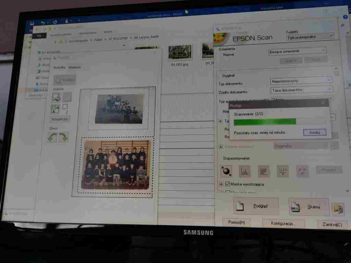Rotate preview image left
The image size is (351, 263).
pyautogui.click(x=52, y=137)
